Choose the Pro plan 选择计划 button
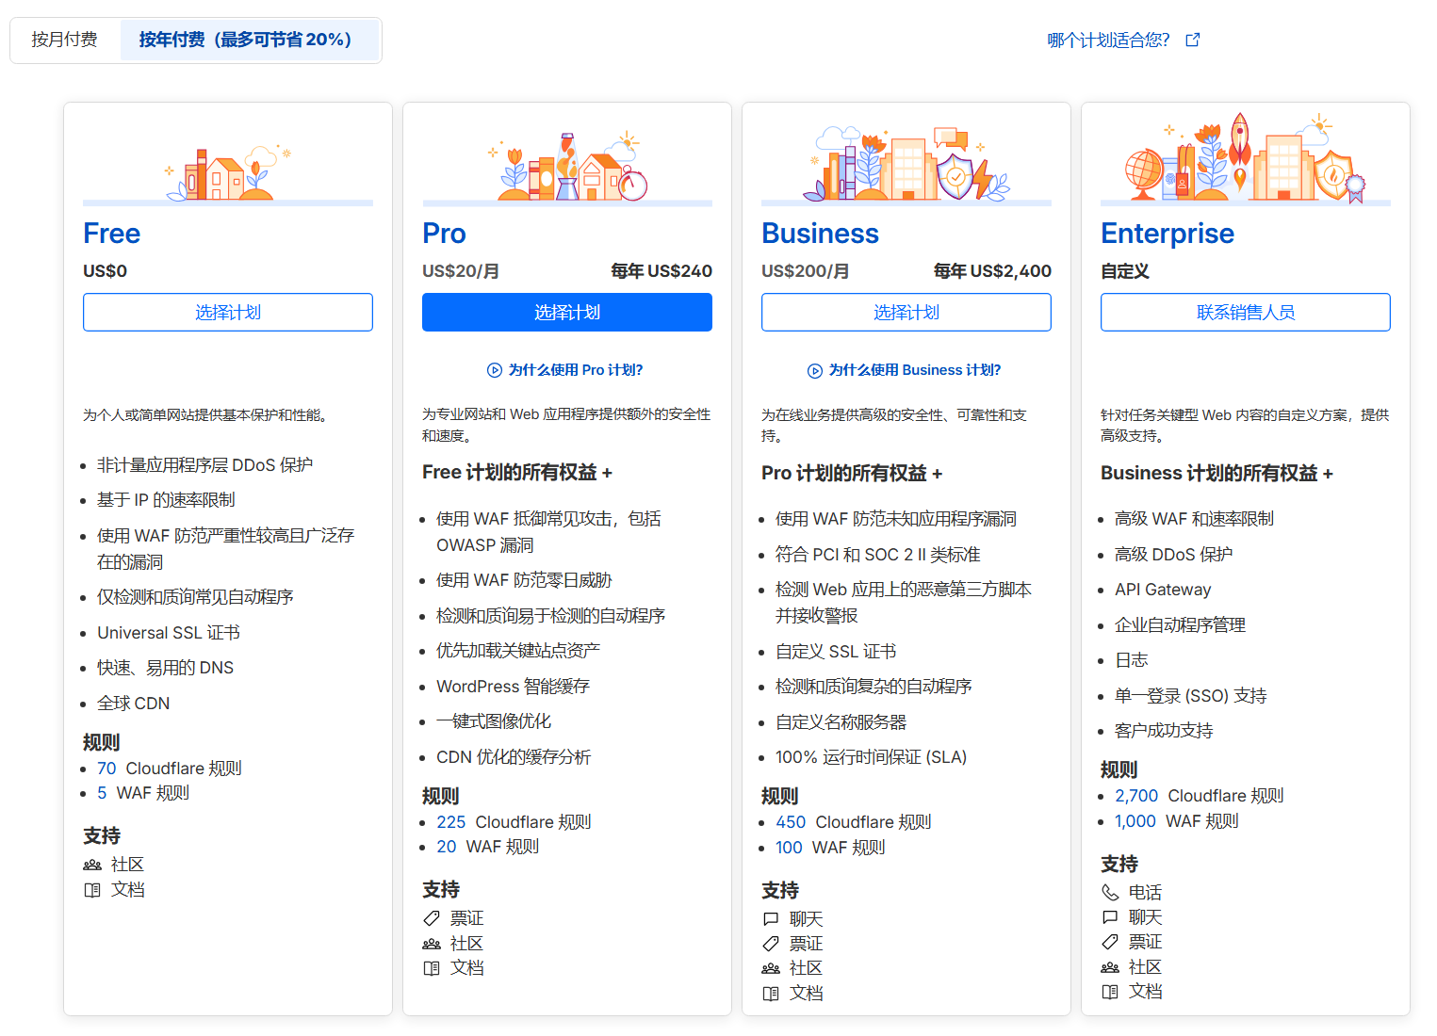The image size is (1437, 1036). click(567, 313)
